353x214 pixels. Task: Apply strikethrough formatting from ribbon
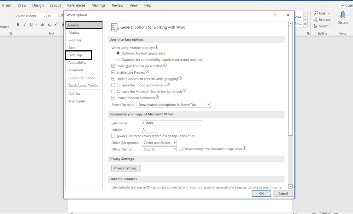click(x=42, y=25)
